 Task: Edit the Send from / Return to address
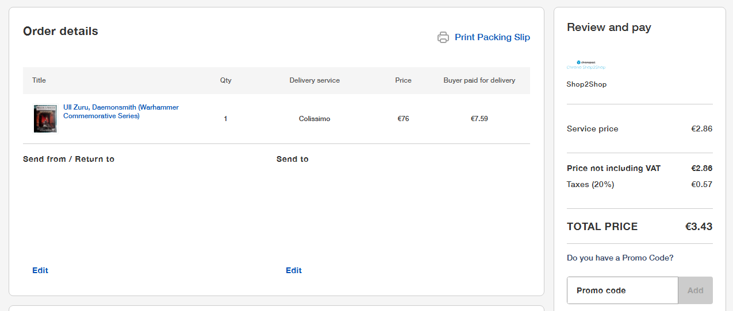[40, 270]
